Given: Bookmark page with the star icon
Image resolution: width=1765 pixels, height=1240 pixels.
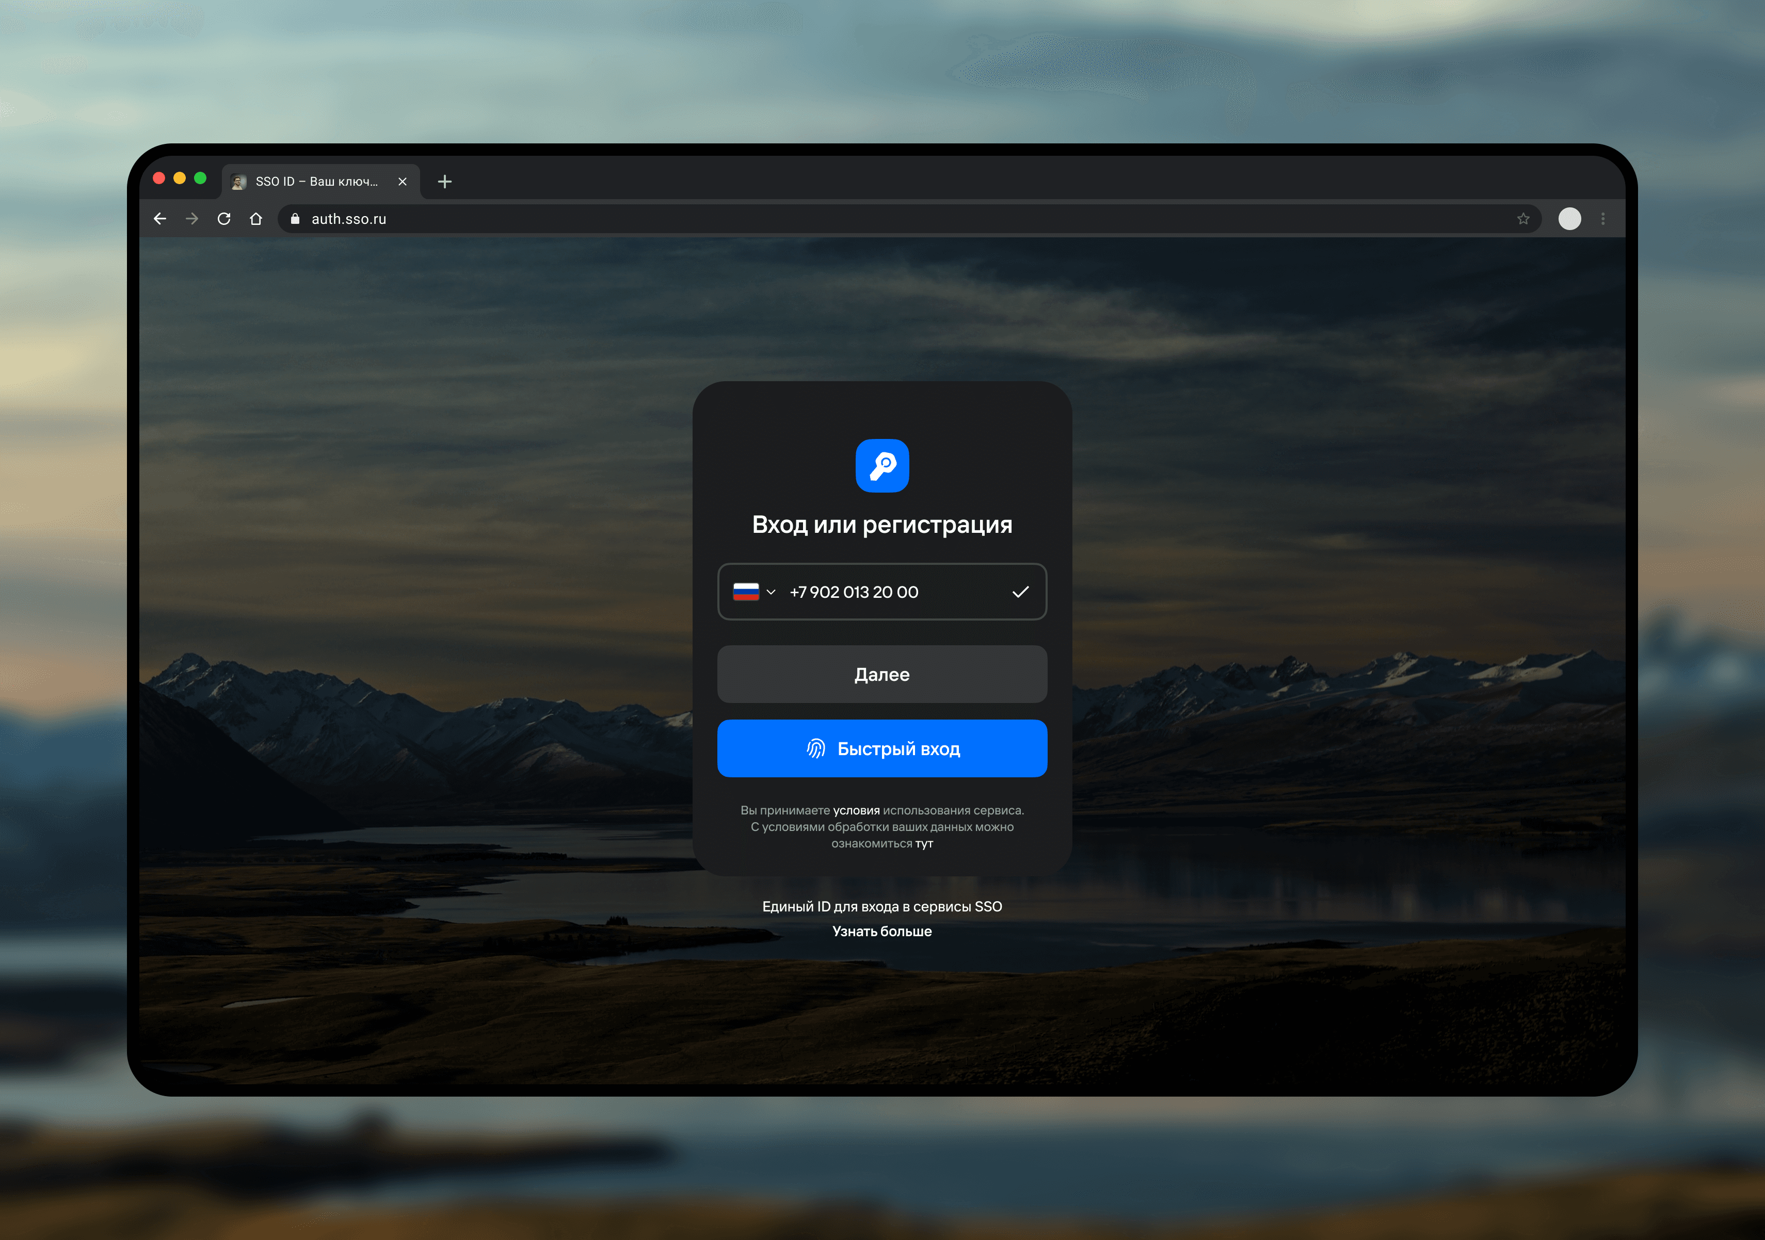Looking at the screenshot, I should [x=1523, y=219].
